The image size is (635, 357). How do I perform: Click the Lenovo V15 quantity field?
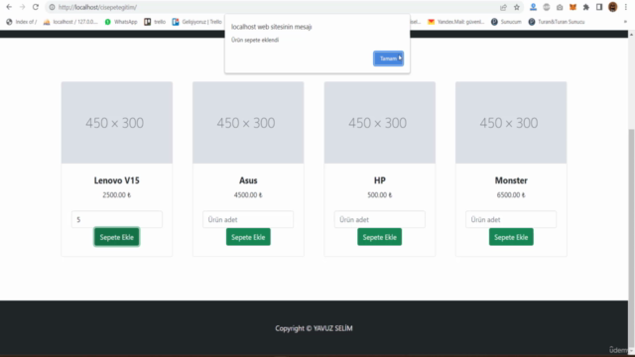[117, 219]
